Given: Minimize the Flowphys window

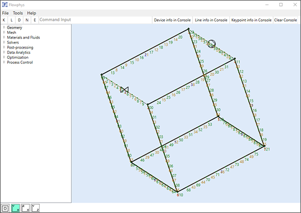Looking at the screenshot, I should [267, 4].
